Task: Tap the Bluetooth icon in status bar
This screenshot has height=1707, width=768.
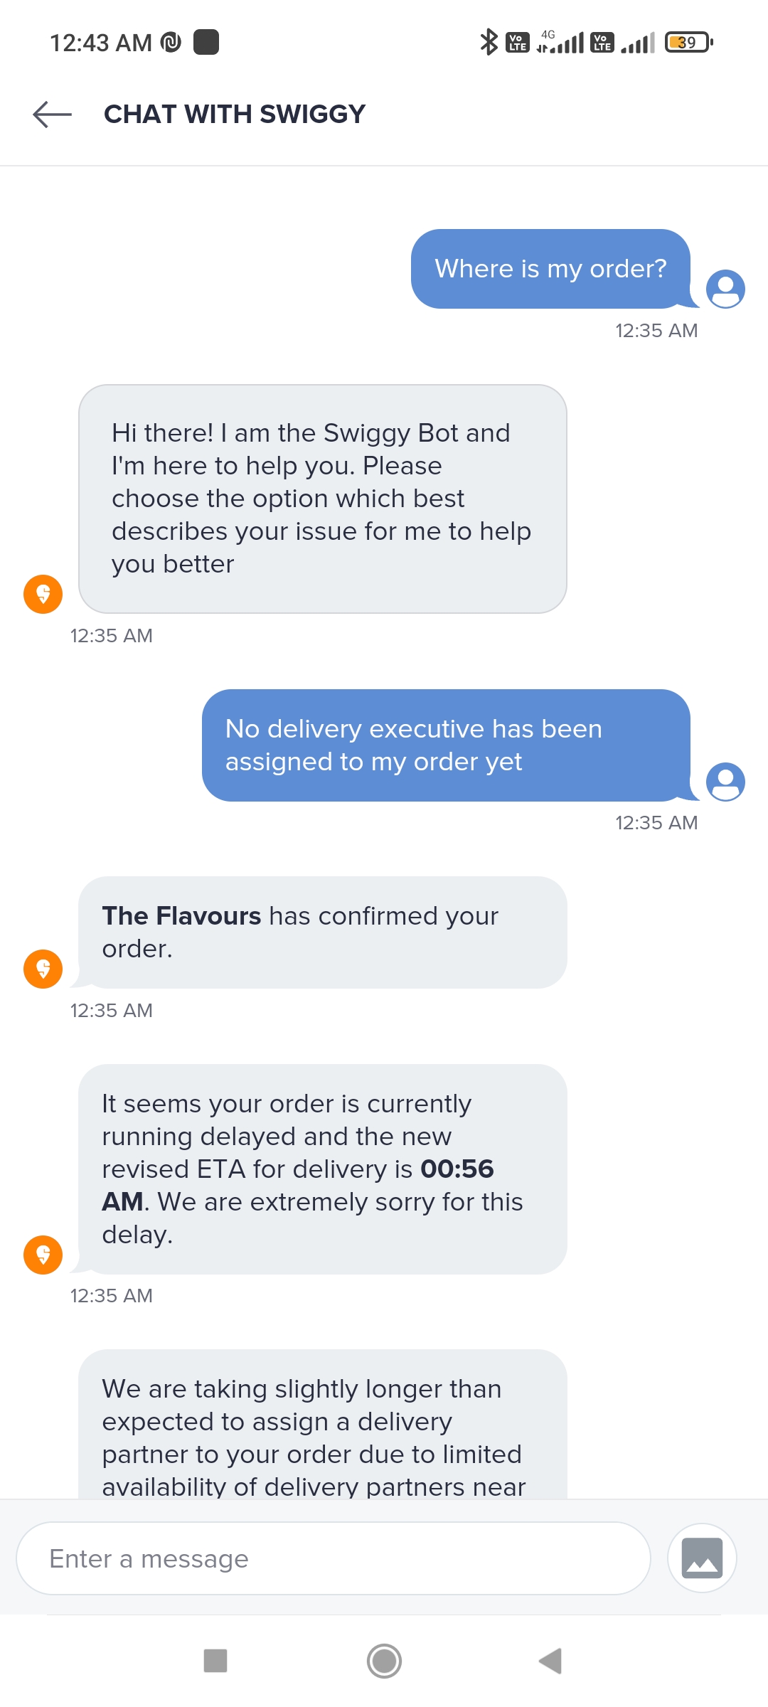Action: coord(489,43)
